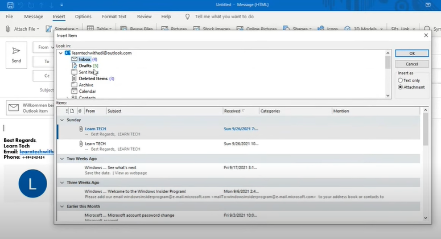The image size is (441, 239).
Task: Collapse the Sunday message group
Action: coord(62,120)
